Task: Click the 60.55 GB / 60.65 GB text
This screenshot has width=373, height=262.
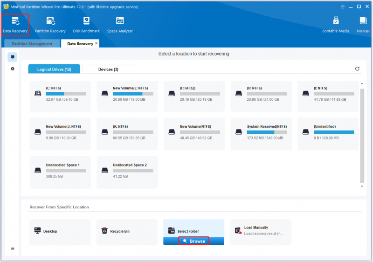Action: 129,138
